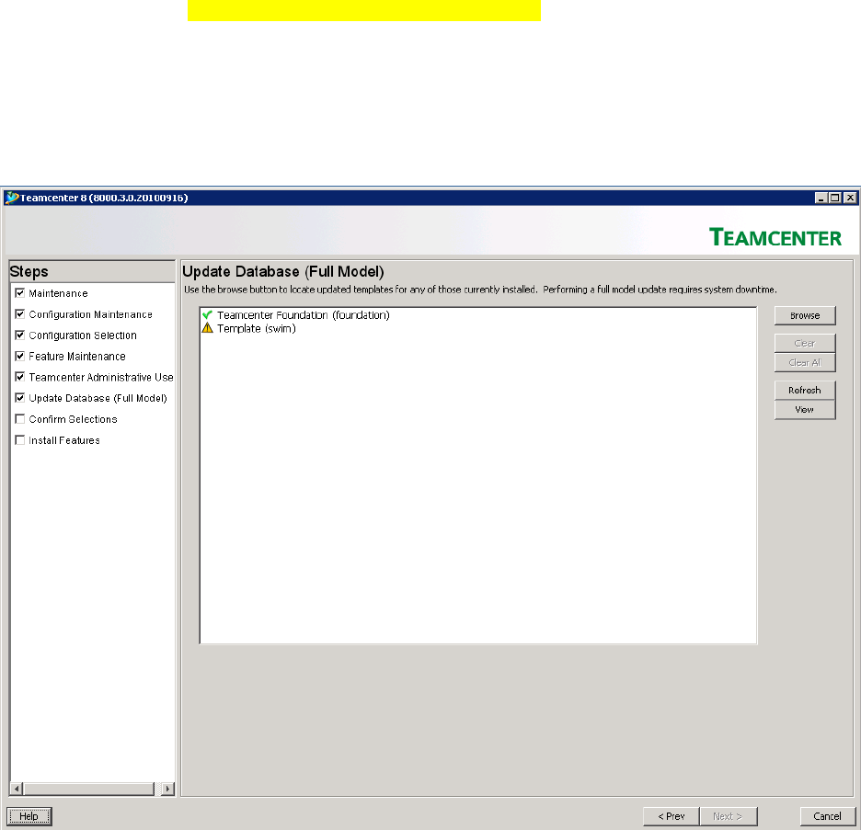Select Teamcenter Foundation (foundation) entry
The width and height of the screenshot is (861, 830).
pyautogui.click(x=304, y=315)
